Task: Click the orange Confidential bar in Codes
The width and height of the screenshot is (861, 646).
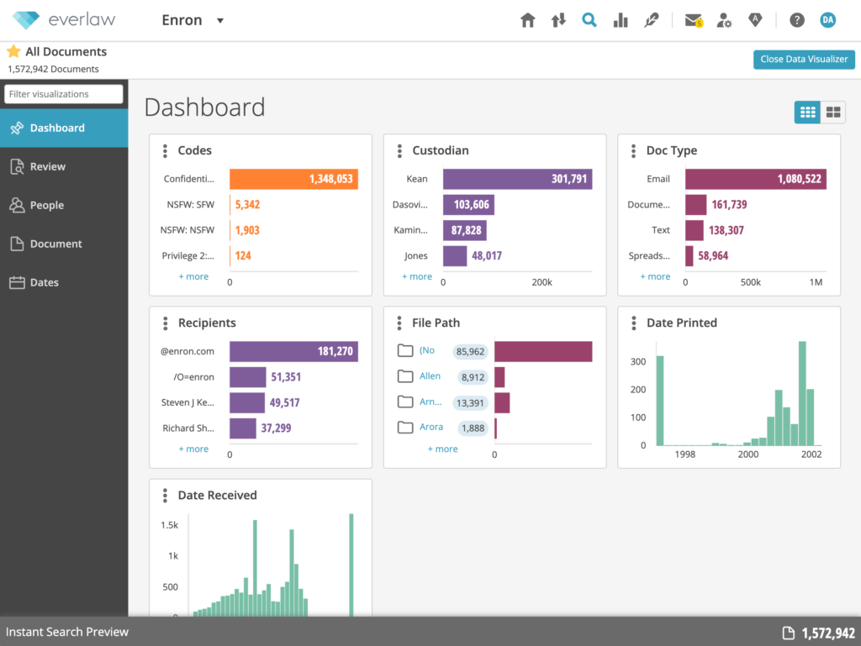Action: point(293,179)
